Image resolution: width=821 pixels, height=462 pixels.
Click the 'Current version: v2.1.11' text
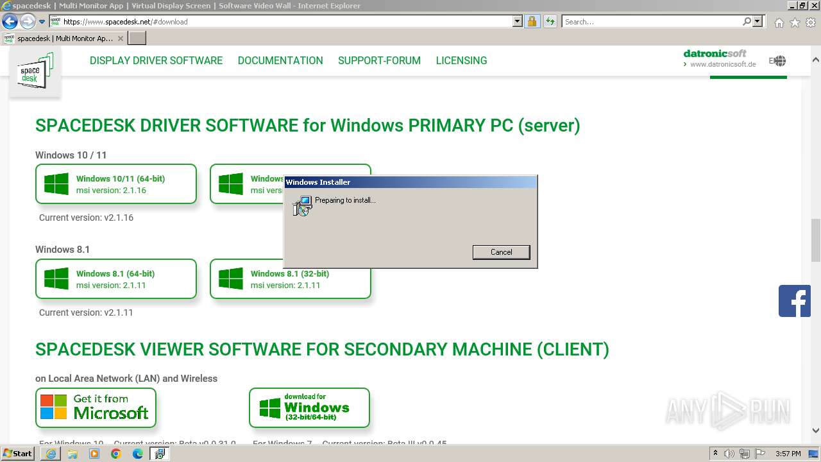coord(86,312)
